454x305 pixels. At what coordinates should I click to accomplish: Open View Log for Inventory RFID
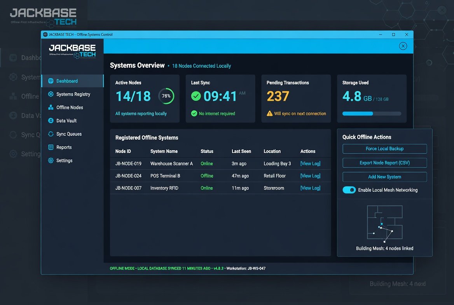[311, 188]
